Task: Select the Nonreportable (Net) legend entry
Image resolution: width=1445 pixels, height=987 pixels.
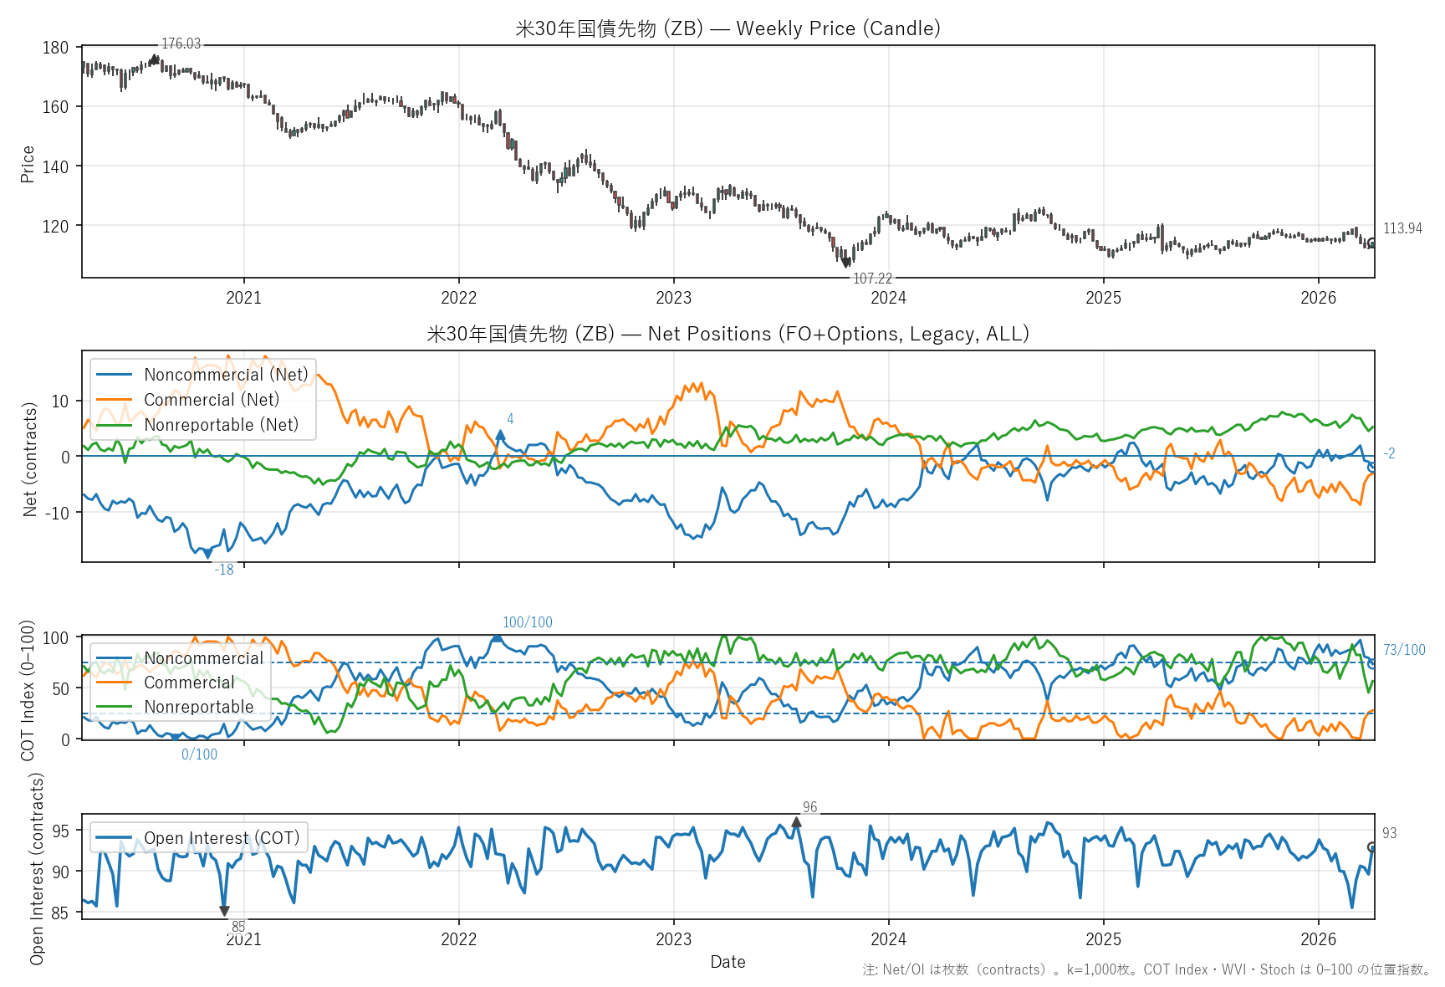Action: tap(221, 425)
